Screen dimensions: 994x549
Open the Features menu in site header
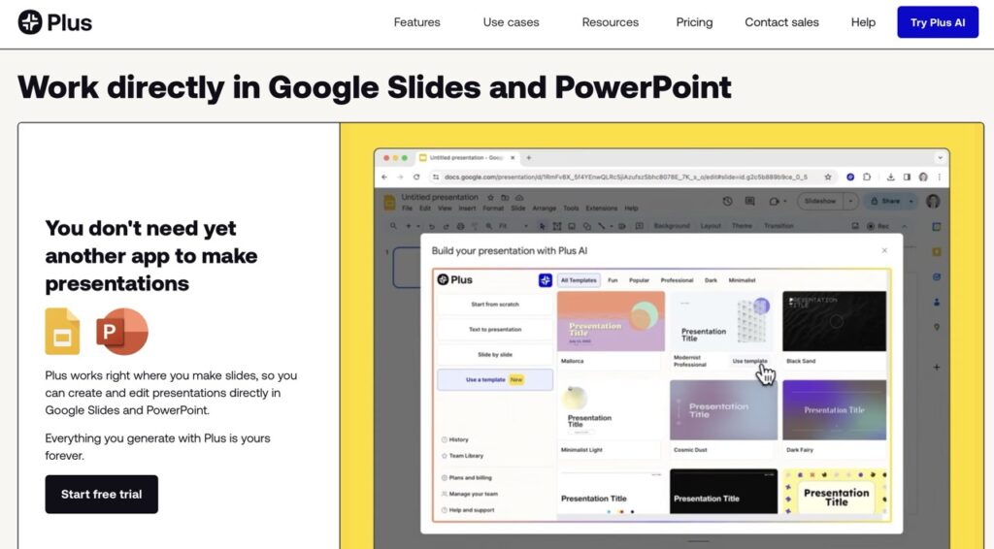tap(416, 22)
